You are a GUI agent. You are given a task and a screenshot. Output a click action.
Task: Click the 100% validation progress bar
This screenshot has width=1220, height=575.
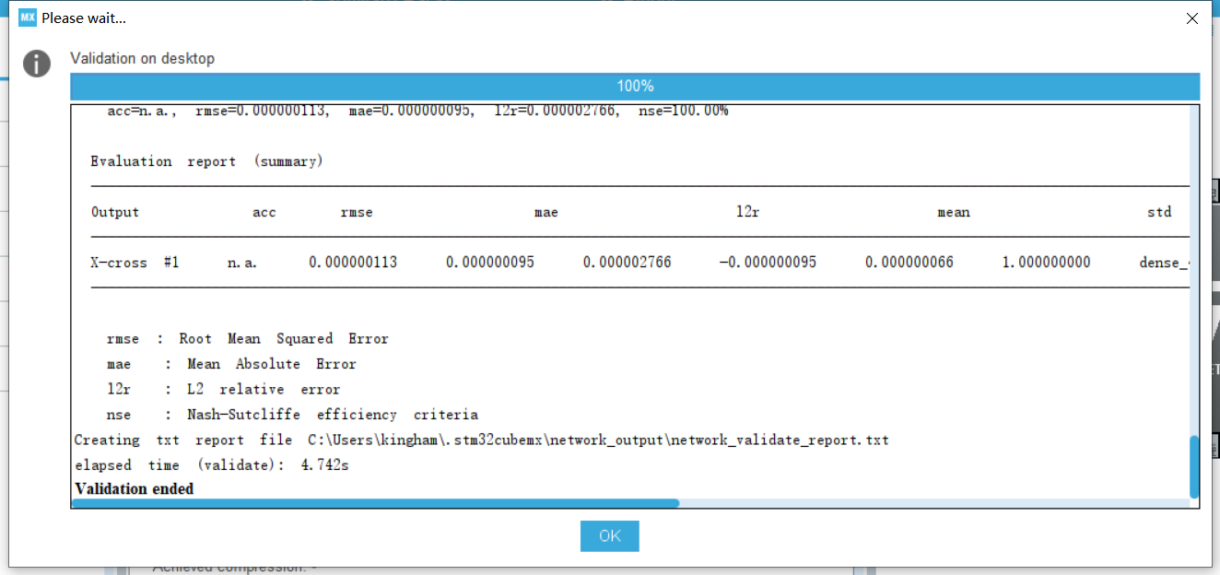(x=635, y=87)
